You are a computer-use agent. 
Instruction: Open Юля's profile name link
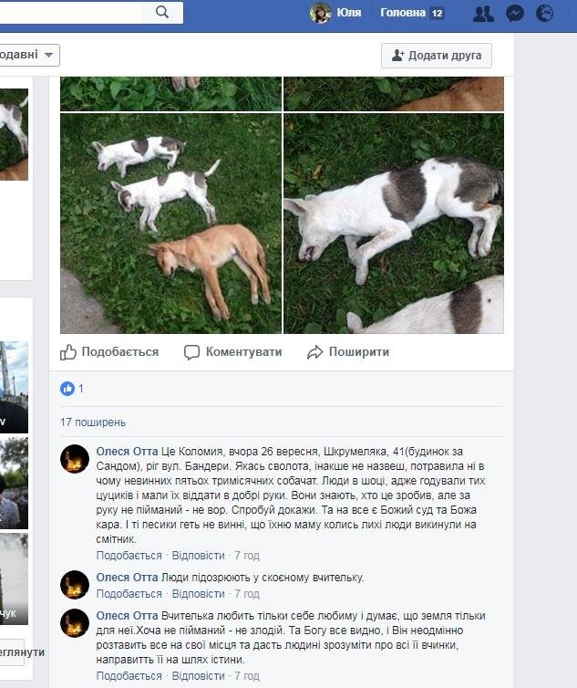coord(348,13)
